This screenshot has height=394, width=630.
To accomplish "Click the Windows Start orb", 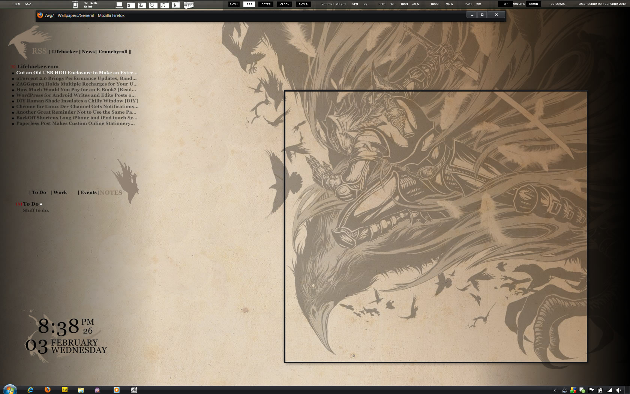I will [10, 389].
